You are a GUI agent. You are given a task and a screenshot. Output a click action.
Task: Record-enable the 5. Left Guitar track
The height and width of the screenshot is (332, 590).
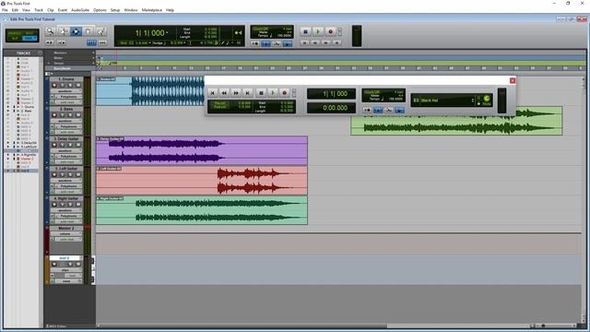[x=54, y=174]
